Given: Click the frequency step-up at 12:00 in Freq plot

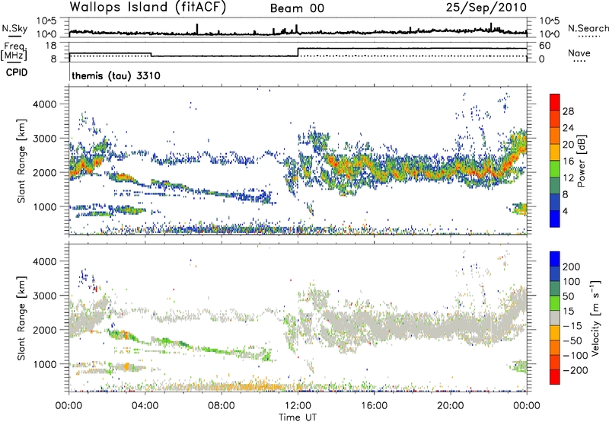Looking at the screenshot, I should (298, 52).
